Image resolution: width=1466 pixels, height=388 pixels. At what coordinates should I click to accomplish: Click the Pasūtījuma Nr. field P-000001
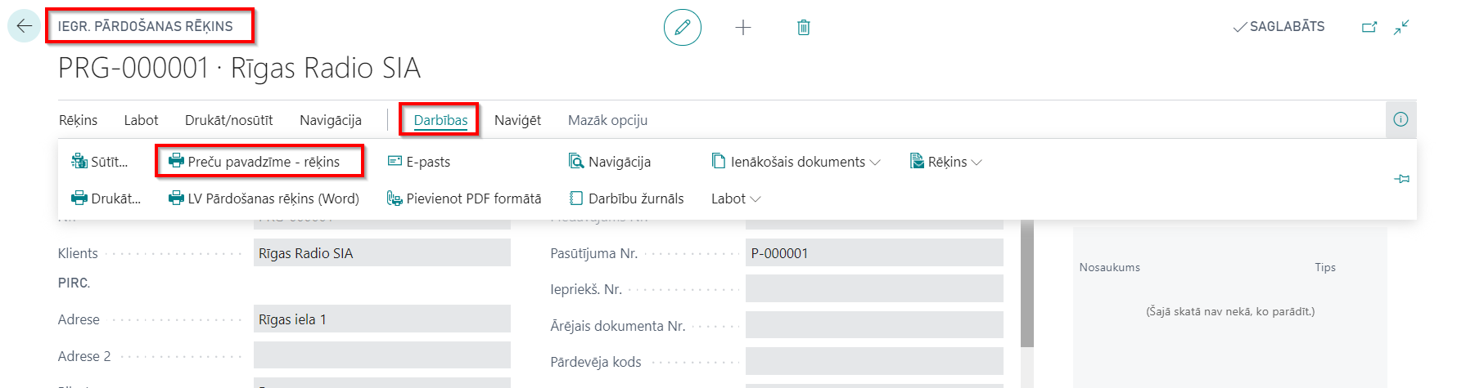[874, 253]
